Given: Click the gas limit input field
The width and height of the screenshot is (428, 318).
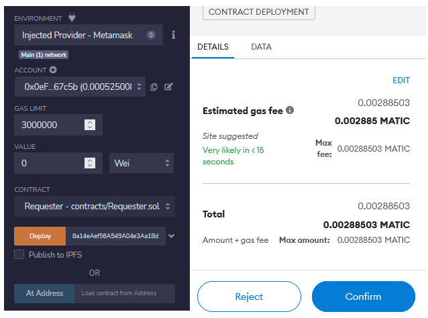Looking at the screenshot, I should click(x=58, y=125).
